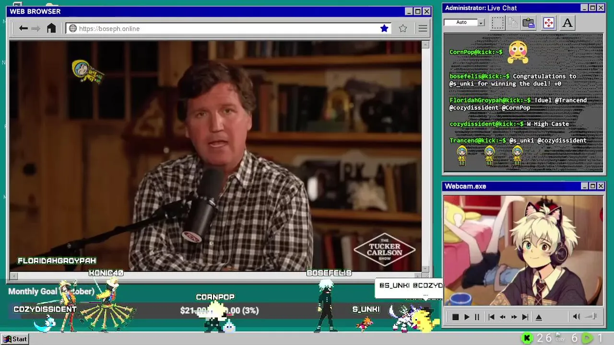Click the KONIC40 character name label

click(x=106, y=273)
